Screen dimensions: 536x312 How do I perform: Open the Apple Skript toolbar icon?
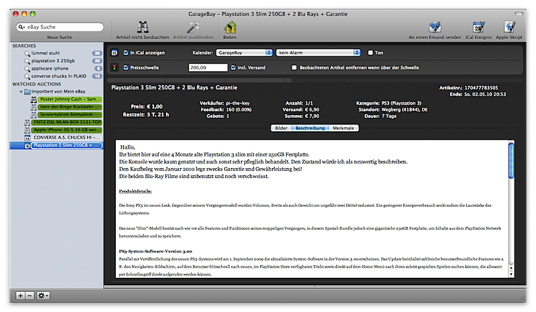(x=509, y=27)
